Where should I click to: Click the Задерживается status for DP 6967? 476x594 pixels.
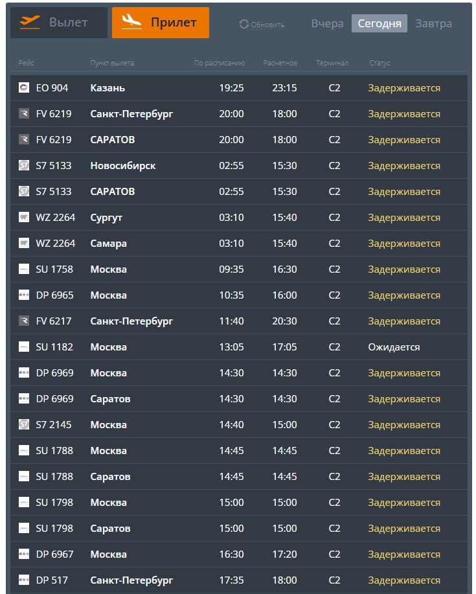click(404, 554)
